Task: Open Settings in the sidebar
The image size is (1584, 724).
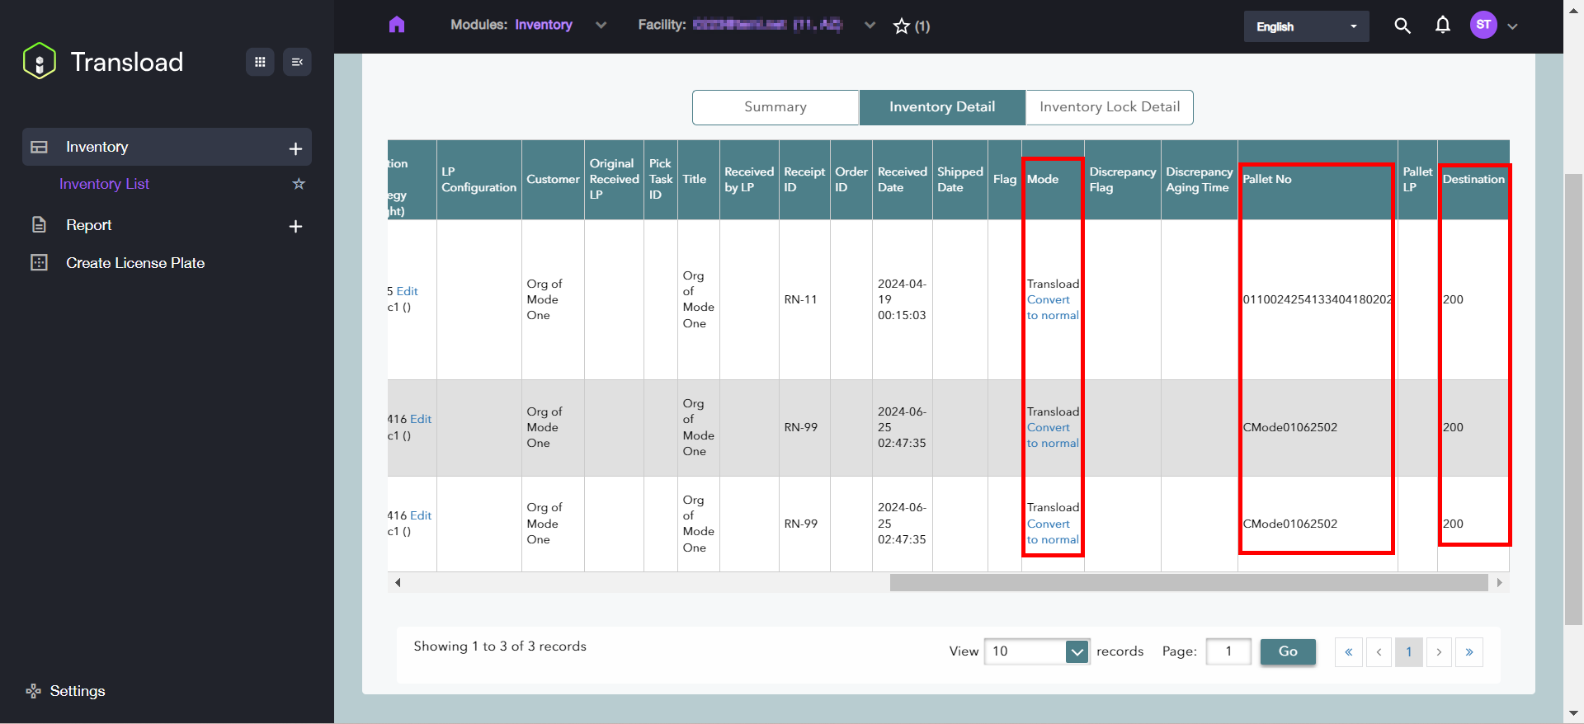Action: click(x=77, y=691)
